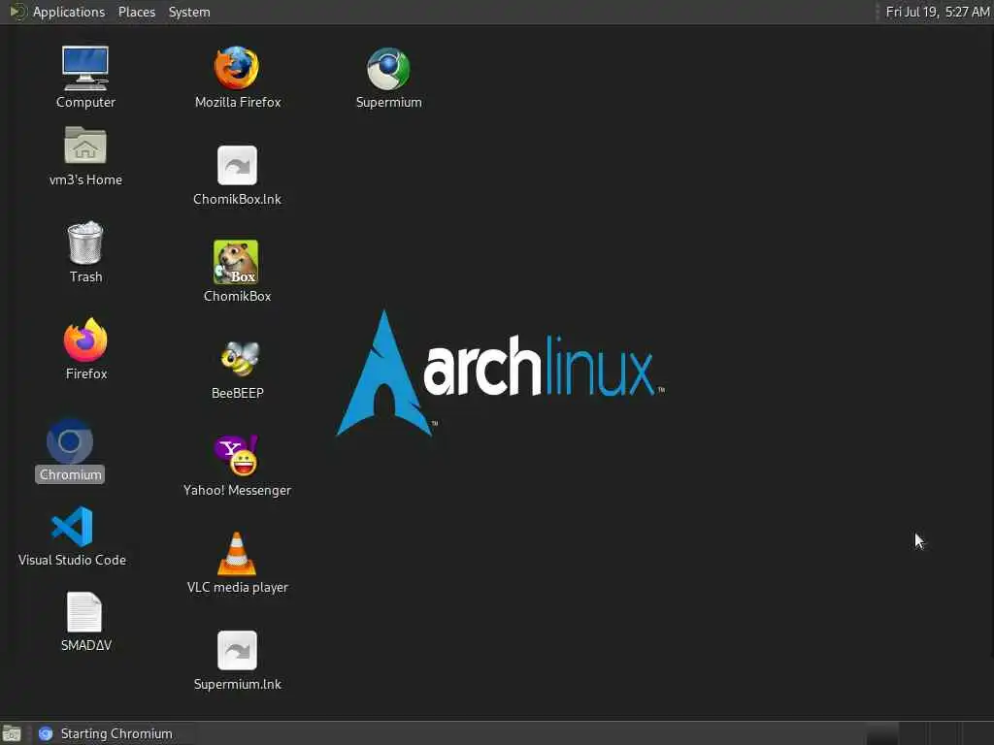Select the VLC media player cone icon
The width and height of the screenshot is (994, 745).
(x=237, y=553)
